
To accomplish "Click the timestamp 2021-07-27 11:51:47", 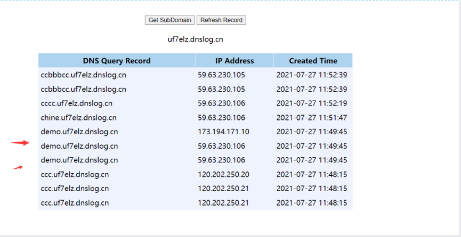I will click(x=311, y=118).
